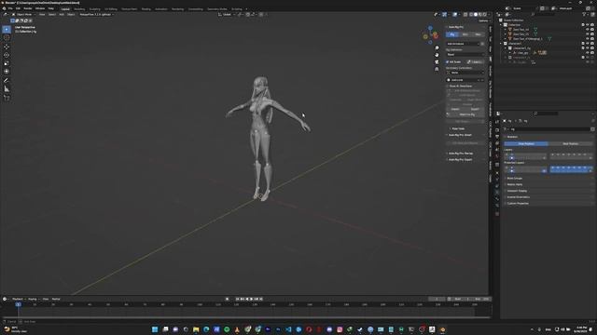This screenshot has width=597, height=335.
Task: Open the Rig tab in Auto-Rig Pro
Action: coord(452,34)
